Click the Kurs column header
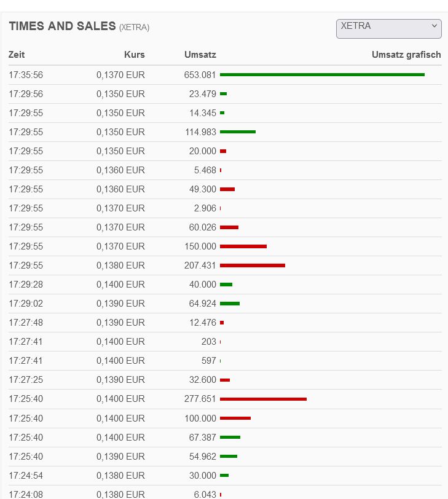Viewport: 448px width, 499px height. [x=134, y=55]
